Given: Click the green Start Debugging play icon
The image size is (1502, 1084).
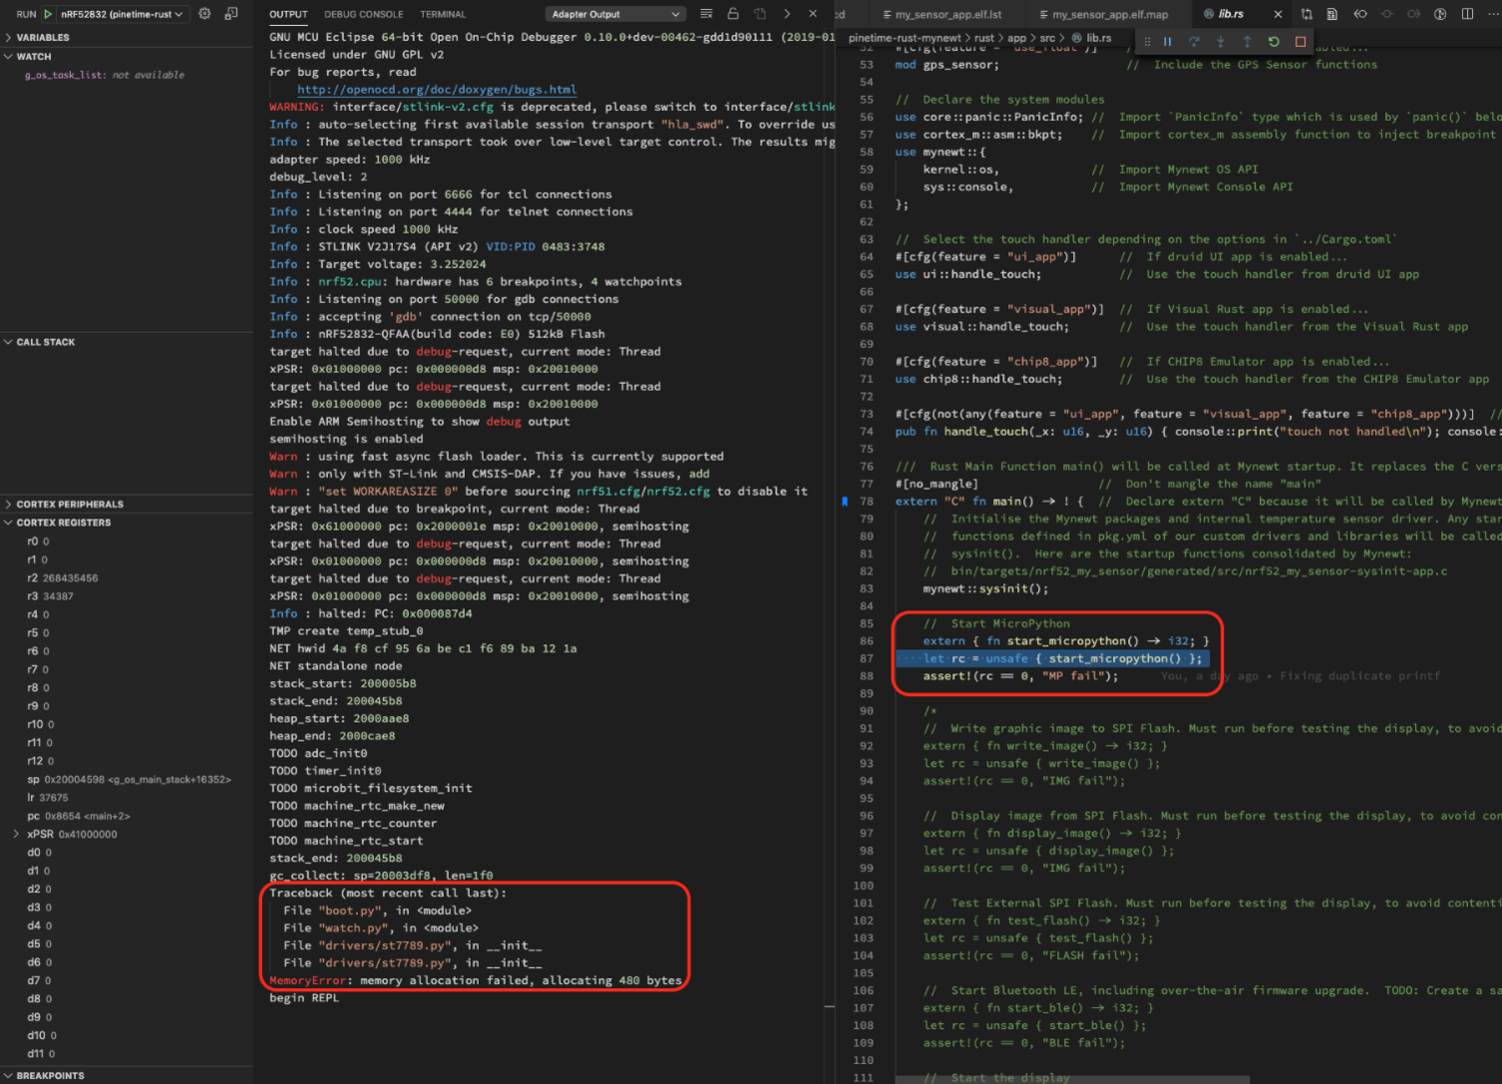Looking at the screenshot, I should pyautogui.click(x=47, y=14).
